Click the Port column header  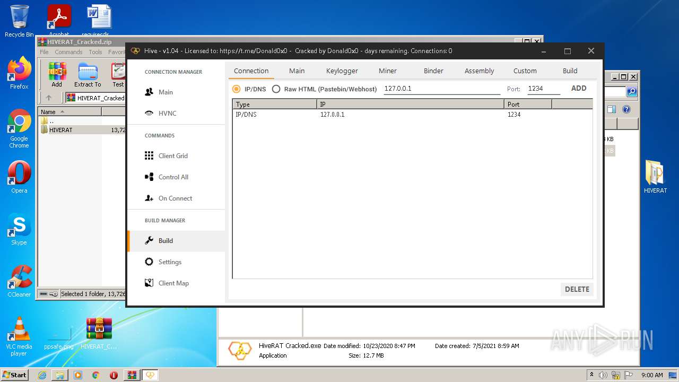pyautogui.click(x=528, y=105)
